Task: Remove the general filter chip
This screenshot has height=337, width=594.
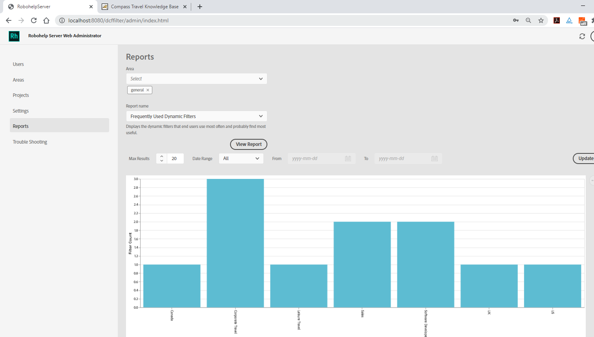Action: (148, 90)
